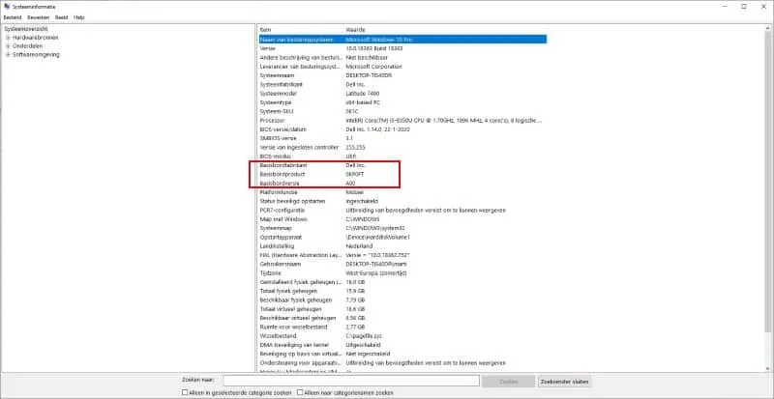Click the 'Zoeken naar' text field

point(350,382)
